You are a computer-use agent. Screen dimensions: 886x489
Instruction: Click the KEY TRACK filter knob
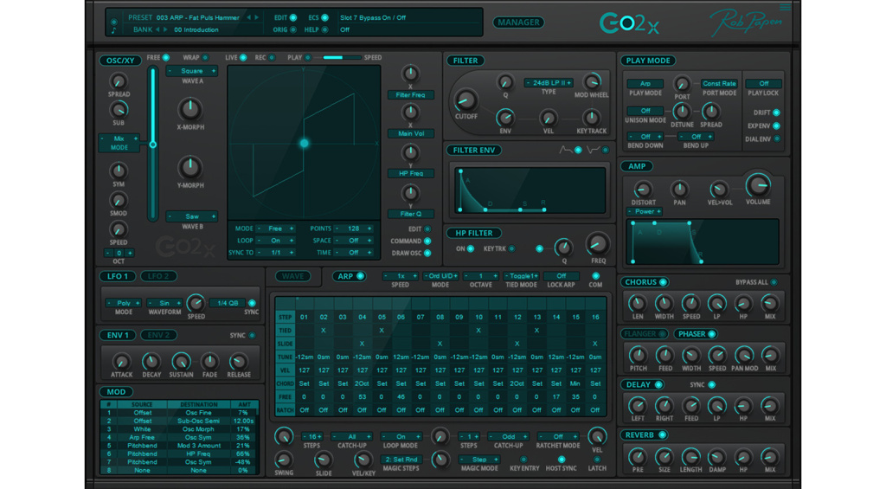click(x=591, y=118)
